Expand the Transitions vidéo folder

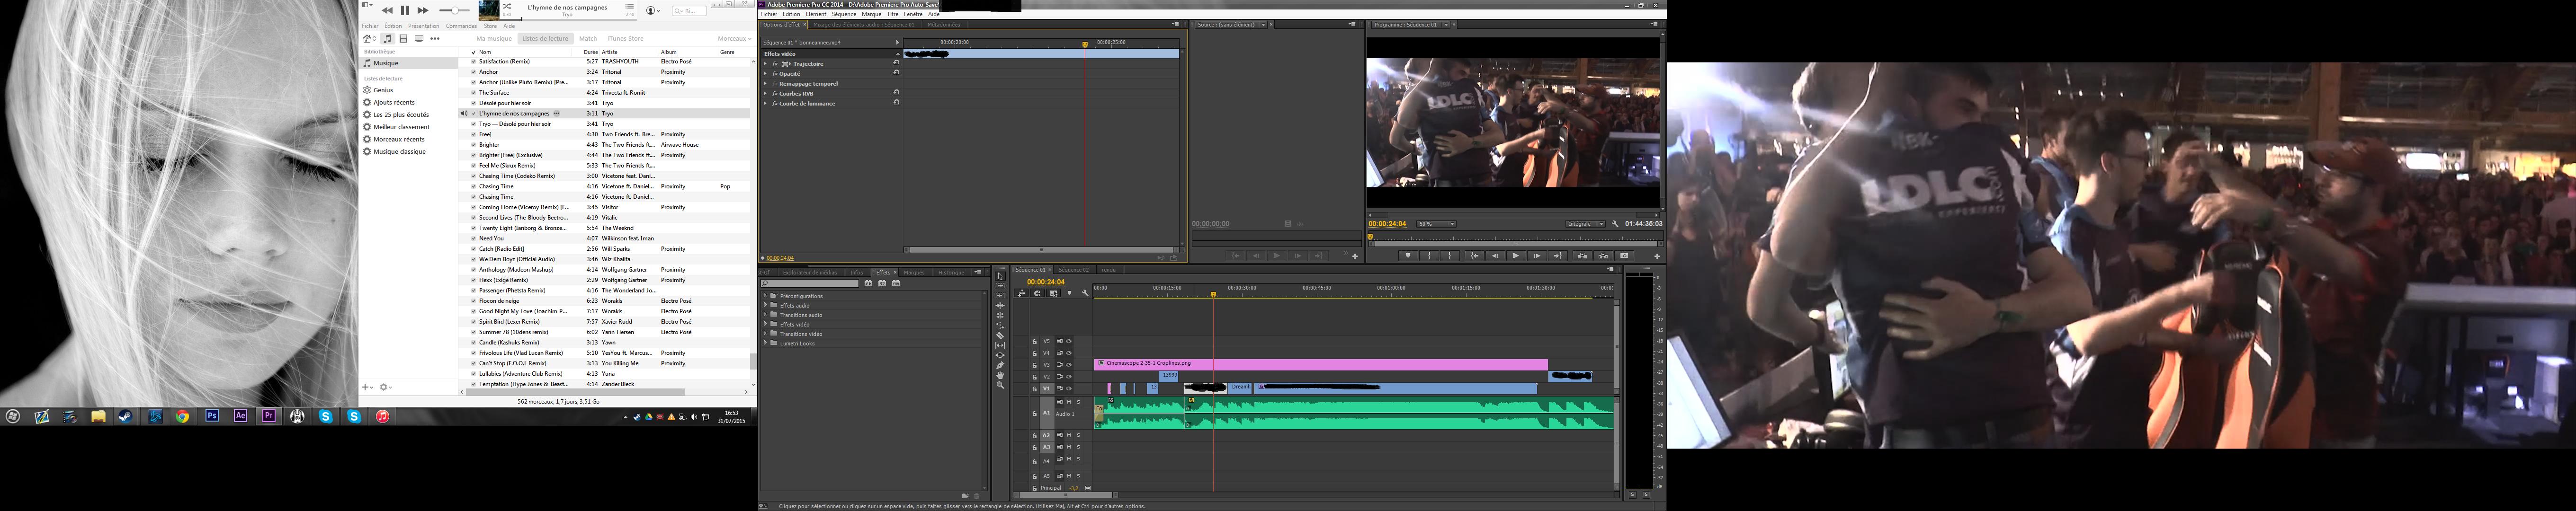point(765,333)
